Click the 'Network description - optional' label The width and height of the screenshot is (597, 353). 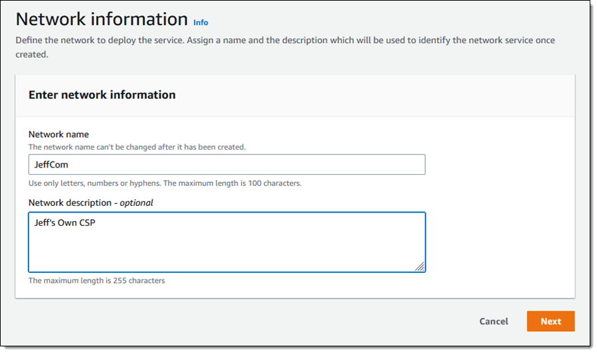(x=90, y=203)
